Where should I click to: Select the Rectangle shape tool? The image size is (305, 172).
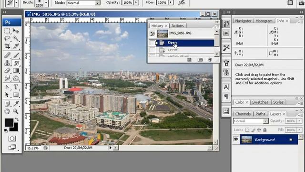pos(16,95)
